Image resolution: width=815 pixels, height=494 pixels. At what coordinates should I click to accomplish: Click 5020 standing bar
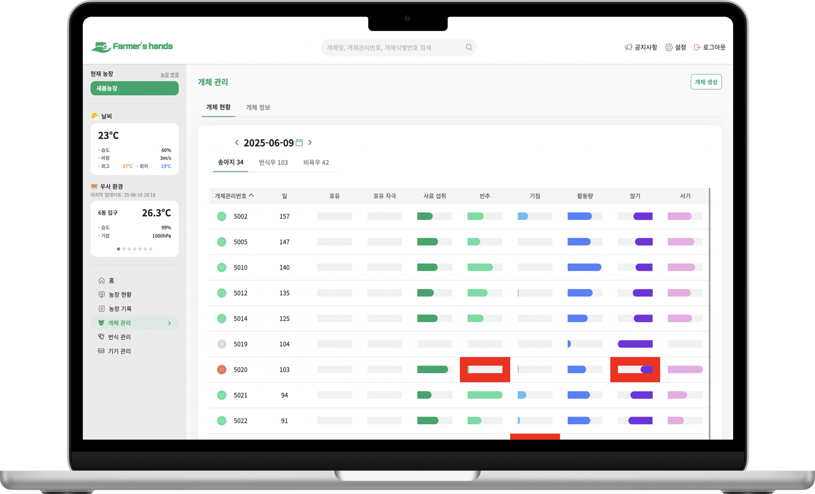click(685, 370)
